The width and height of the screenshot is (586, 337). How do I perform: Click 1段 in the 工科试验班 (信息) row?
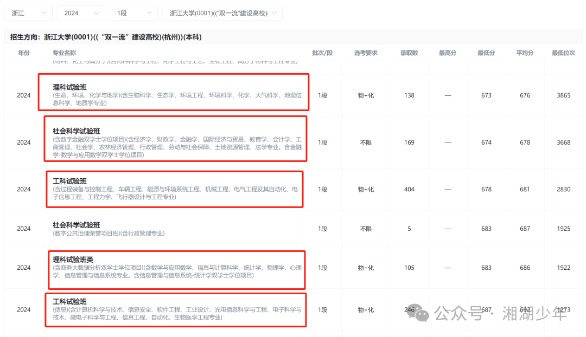click(x=322, y=310)
